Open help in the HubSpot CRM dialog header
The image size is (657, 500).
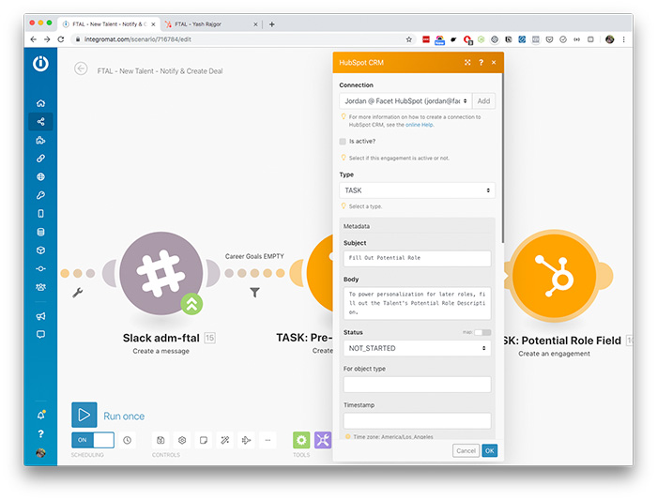point(481,63)
